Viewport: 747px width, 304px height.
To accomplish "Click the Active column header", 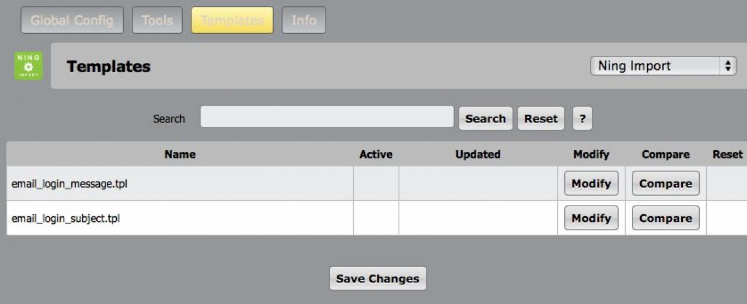I will coord(376,154).
